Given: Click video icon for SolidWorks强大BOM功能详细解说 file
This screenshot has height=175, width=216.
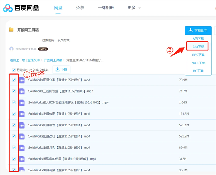Looking at the screenshot, I should 22,103.
